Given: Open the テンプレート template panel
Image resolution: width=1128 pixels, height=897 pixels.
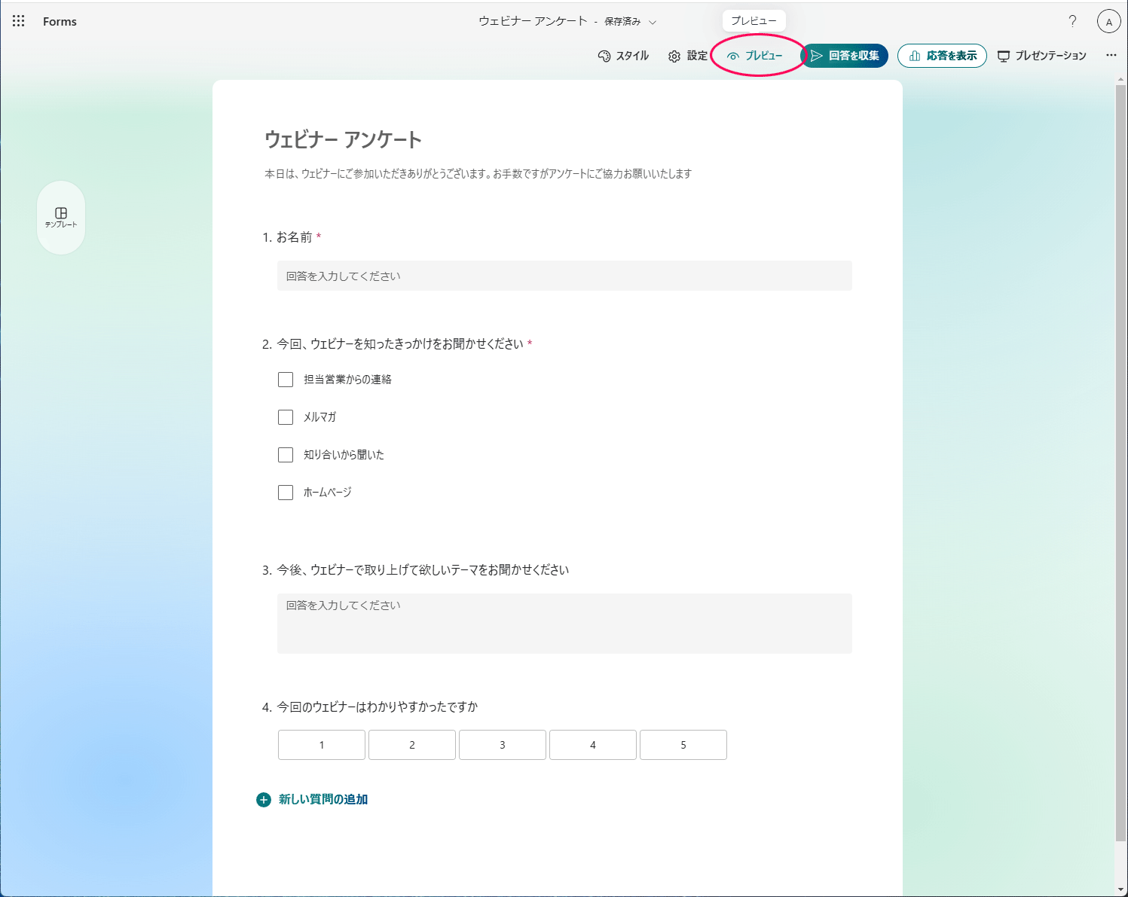Looking at the screenshot, I should (61, 218).
